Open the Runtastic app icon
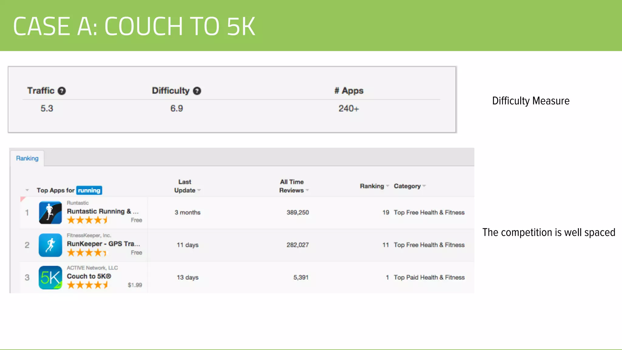The width and height of the screenshot is (622, 350). 50,213
